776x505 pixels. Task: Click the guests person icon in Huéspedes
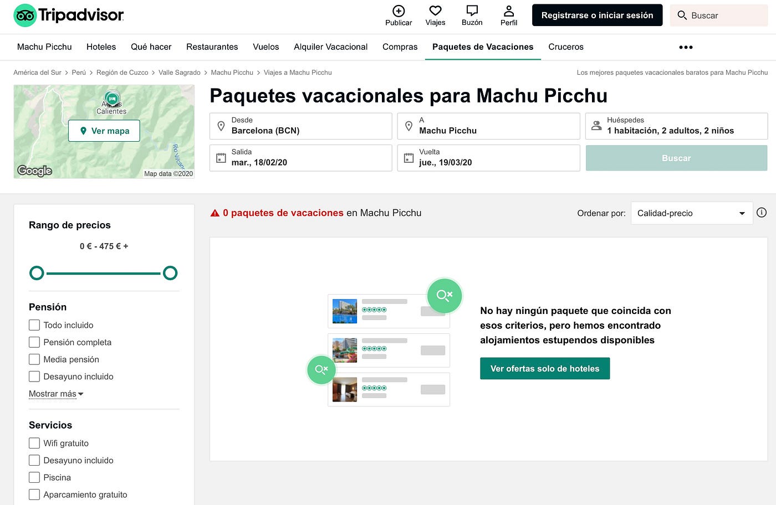pyautogui.click(x=596, y=126)
